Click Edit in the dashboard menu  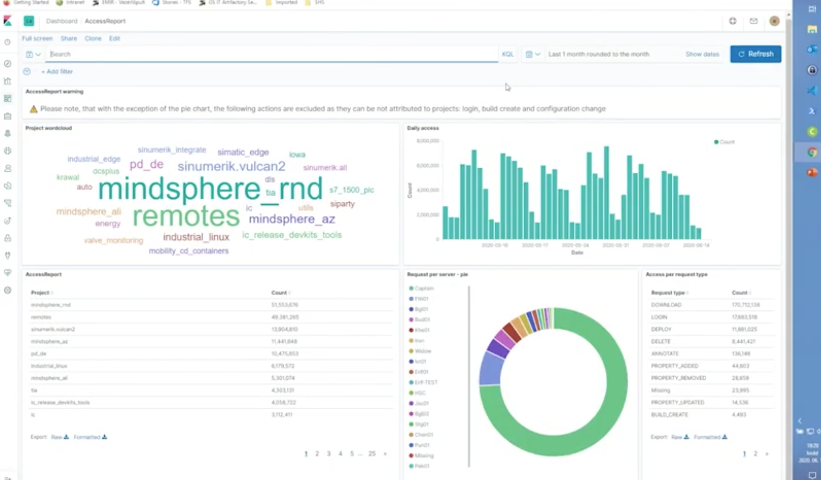coord(115,38)
